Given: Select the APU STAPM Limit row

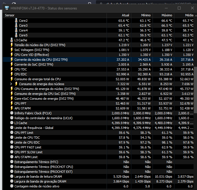Looking at the screenshot, I should (98, 157).
